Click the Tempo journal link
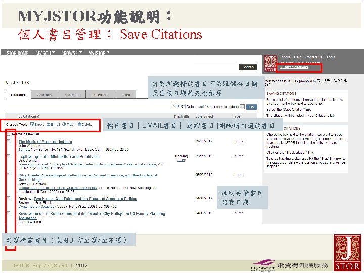The image size is (364, 273). tap(24, 150)
